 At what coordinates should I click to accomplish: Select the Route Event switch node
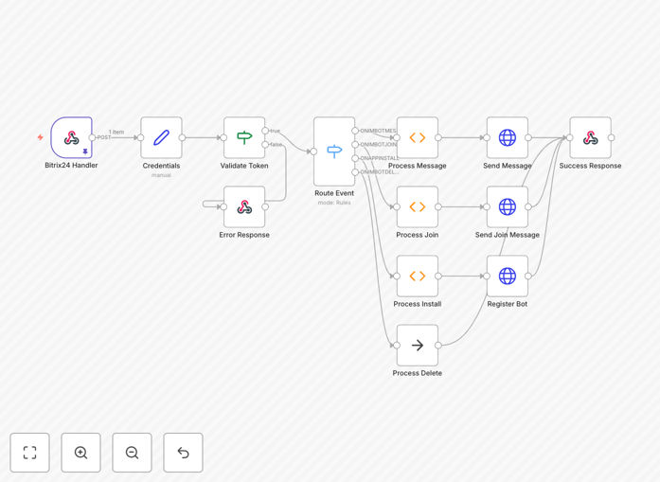[334, 152]
